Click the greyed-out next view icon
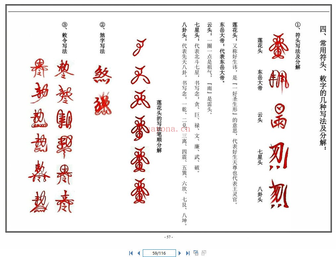The width and height of the screenshot is (336, 257). tap(203, 253)
